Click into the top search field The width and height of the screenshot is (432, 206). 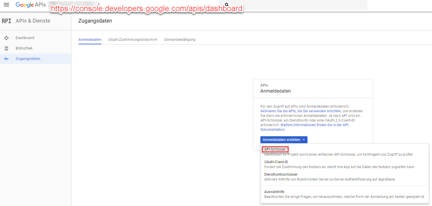[293, 5]
